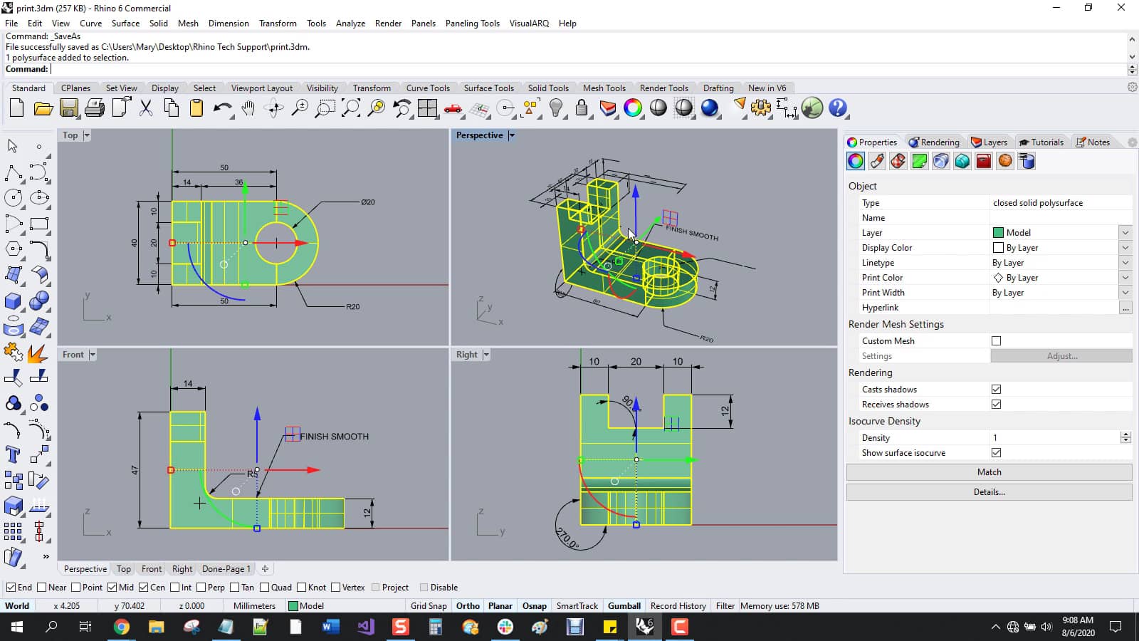Open the color wheel icon in the toolbar
The width and height of the screenshot is (1139, 641).
pyautogui.click(x=633, y=108)
